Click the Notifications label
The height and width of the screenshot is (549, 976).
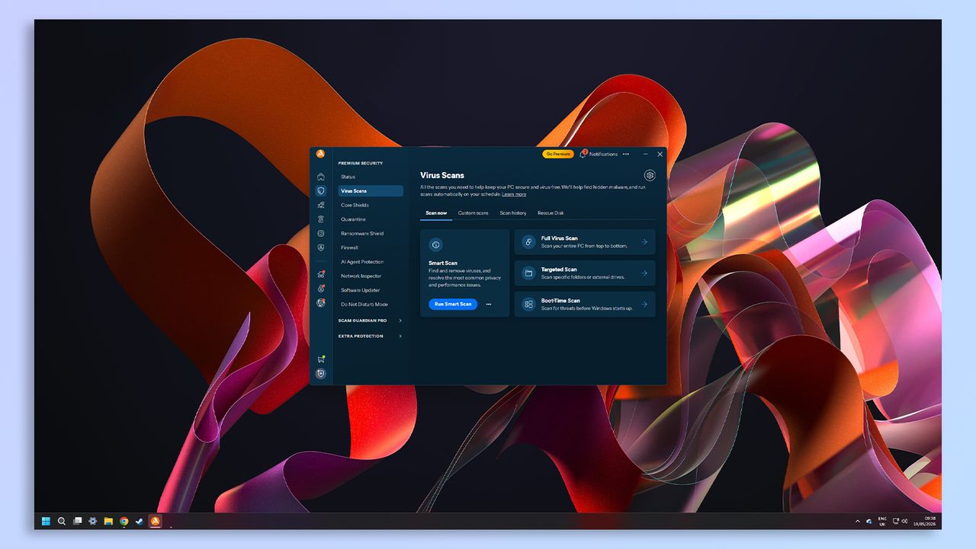click(x=603, y=154)
